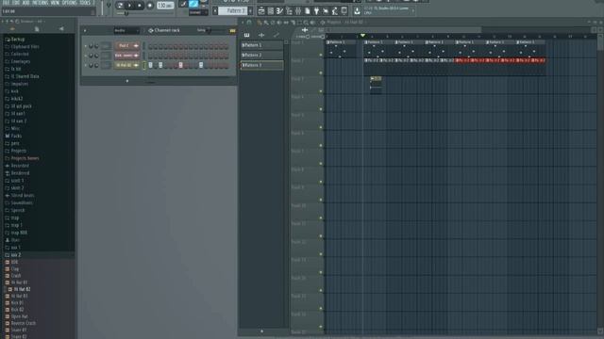The image size is (604, 339).
Task: Select the Zoom tool in Playlist toolbar
Action: (306, 23)
